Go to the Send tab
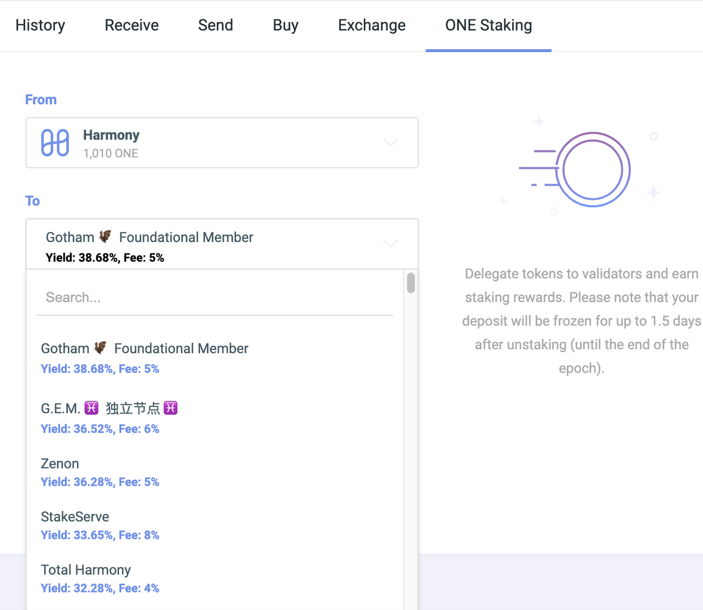This screenshot has width=703, height=610. (x=216, y=25)
